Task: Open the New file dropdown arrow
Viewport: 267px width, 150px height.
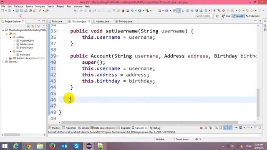Action: pyautogui.click(x=6, y=10)
